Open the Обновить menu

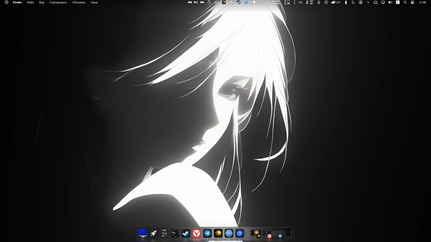tap(79, 2)
